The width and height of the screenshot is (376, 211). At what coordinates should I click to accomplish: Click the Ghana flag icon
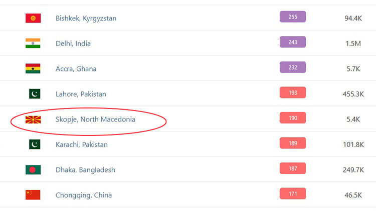(x=33, y=68)
